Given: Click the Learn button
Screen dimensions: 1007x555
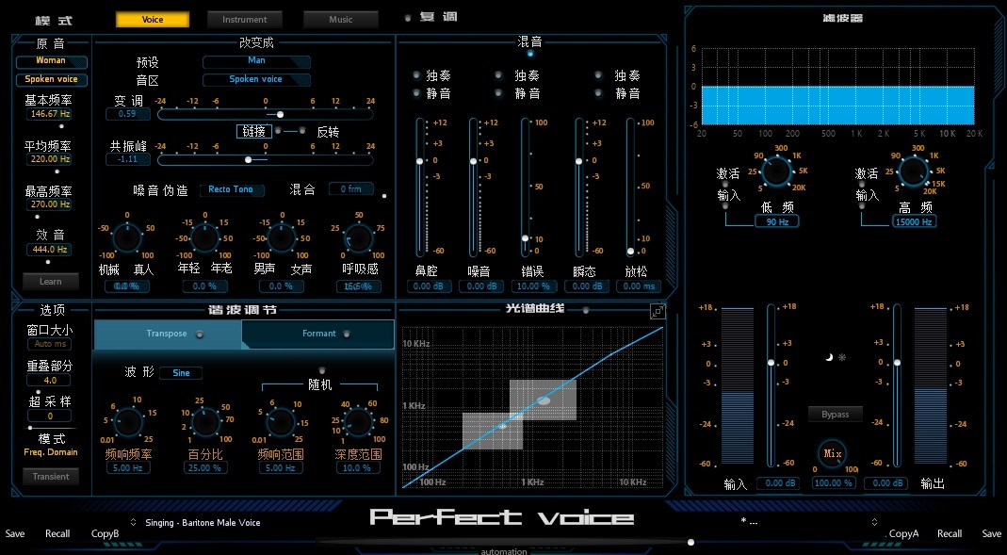Looking at the screenshot, I should pyautogui.click(x=51, y=282).
